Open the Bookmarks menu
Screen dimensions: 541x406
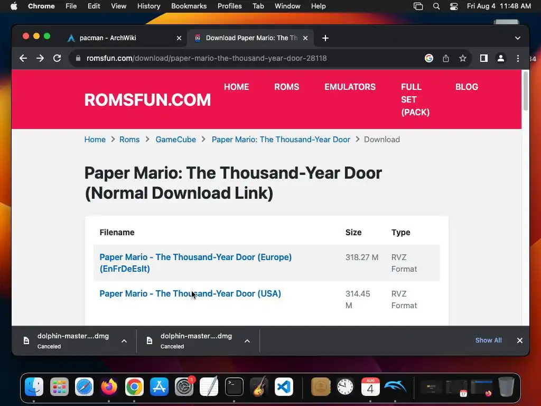coord(189,6)
